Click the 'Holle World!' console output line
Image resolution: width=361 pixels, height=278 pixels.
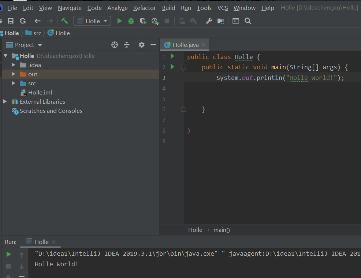point(56,264)
